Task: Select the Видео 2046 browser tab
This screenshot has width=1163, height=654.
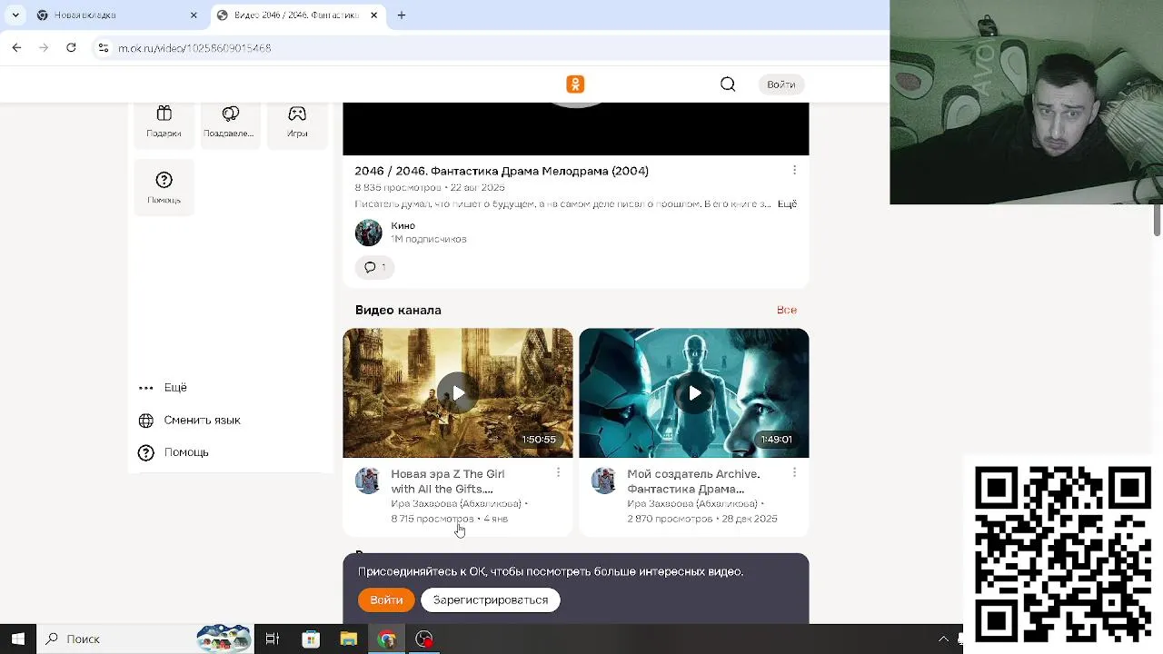Action: tap(295, 15)
